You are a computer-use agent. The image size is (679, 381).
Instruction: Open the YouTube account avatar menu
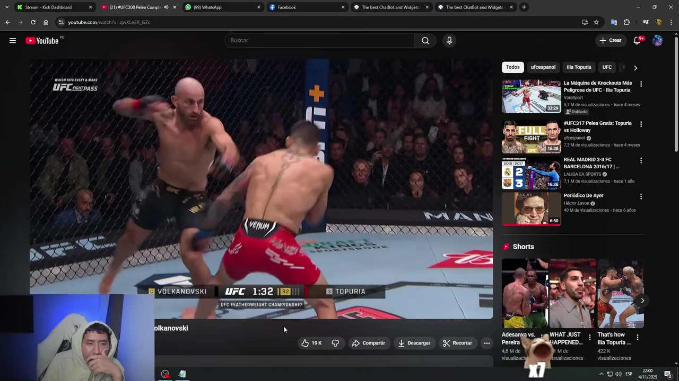click(x=657, y=41)
